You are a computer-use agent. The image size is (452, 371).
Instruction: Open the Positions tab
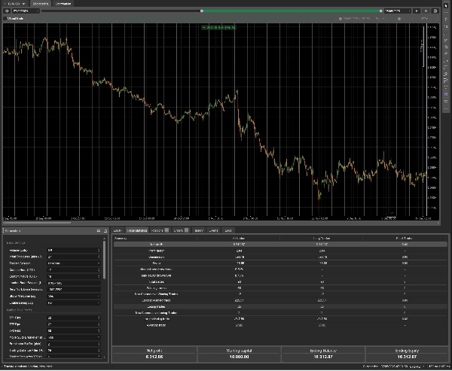160,230
